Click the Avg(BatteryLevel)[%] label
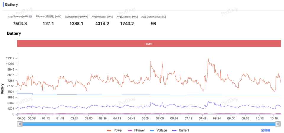 point(154,17)
